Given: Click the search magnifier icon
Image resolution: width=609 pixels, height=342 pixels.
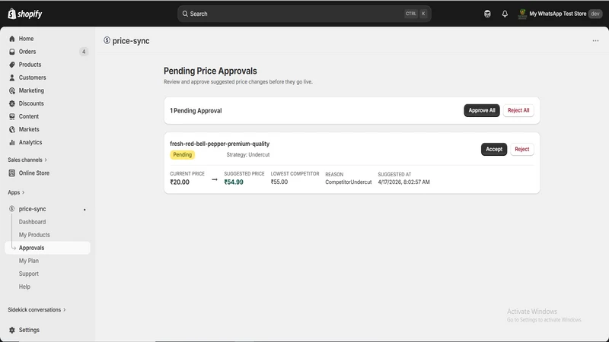Looking at the screenshot, I should [185, 14].
